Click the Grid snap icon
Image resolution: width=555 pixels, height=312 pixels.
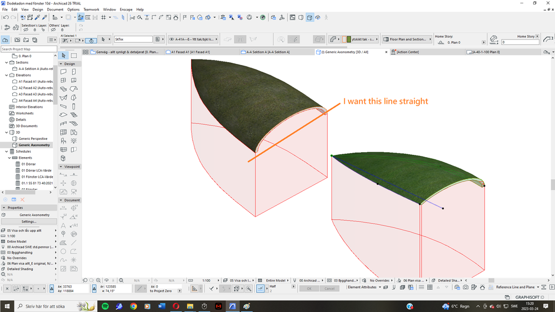(x=103, y=17)
